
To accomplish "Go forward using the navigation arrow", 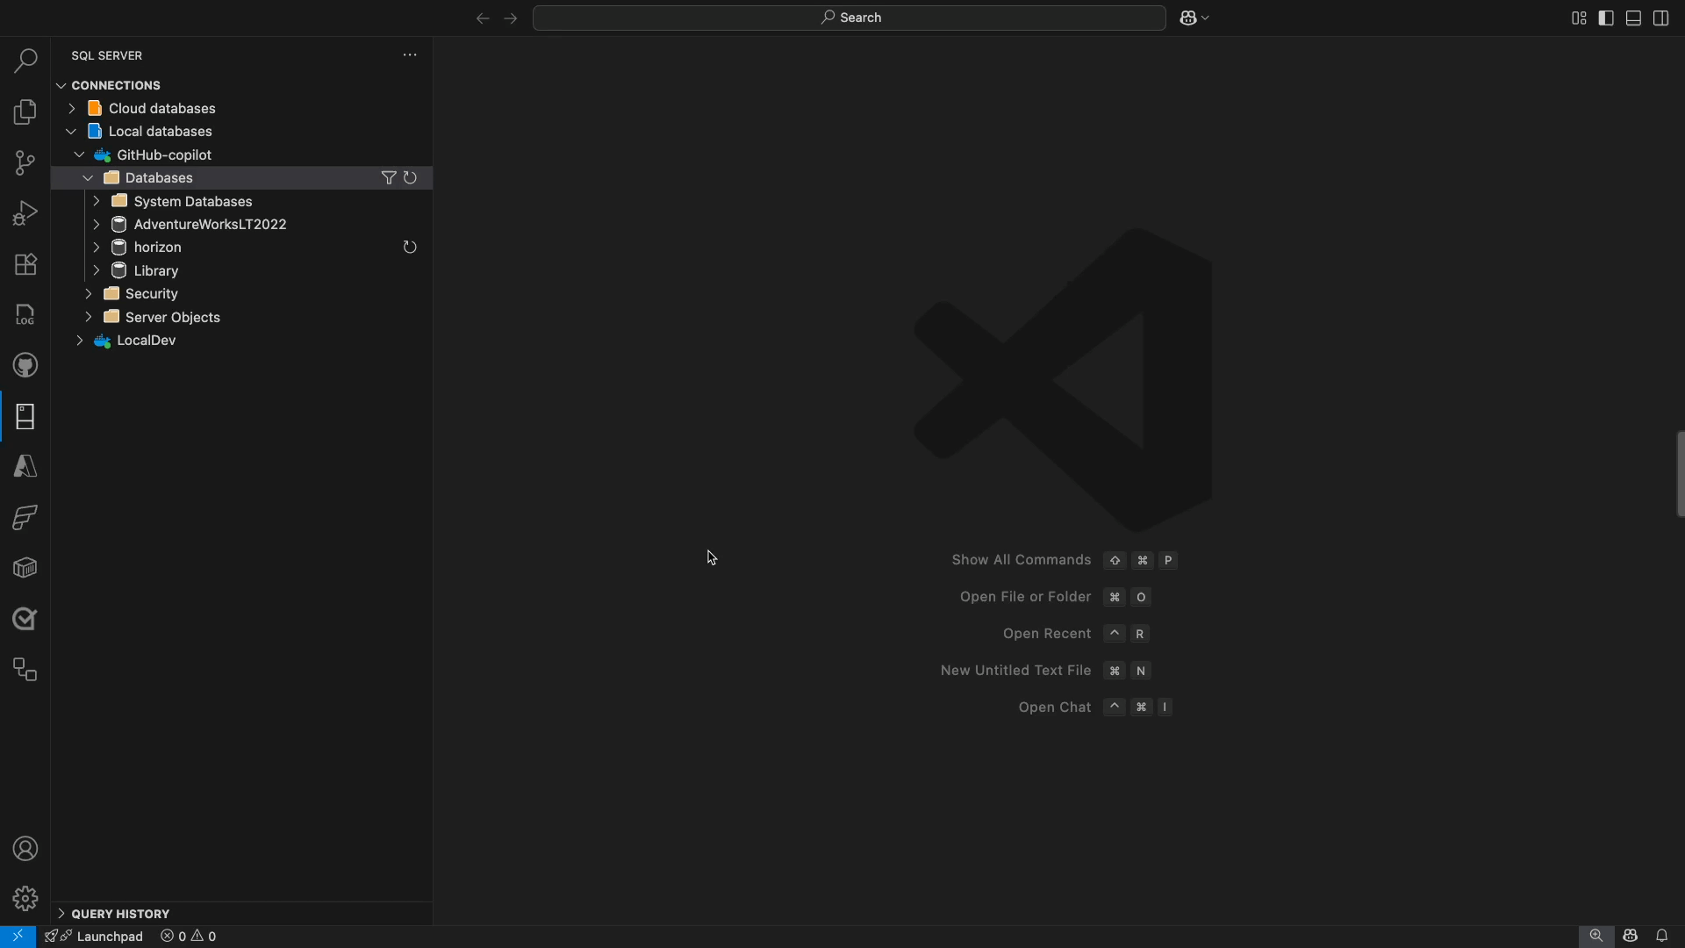I will 511,18.
